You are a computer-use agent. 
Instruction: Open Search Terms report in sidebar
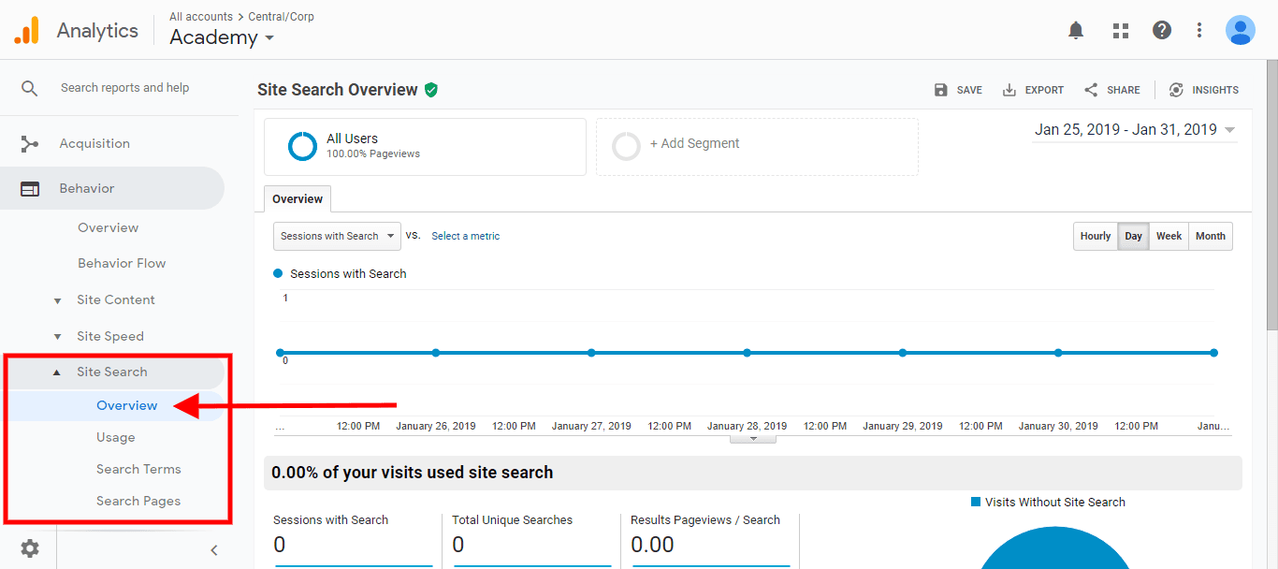pyautogui.click(x=138, y=470)
